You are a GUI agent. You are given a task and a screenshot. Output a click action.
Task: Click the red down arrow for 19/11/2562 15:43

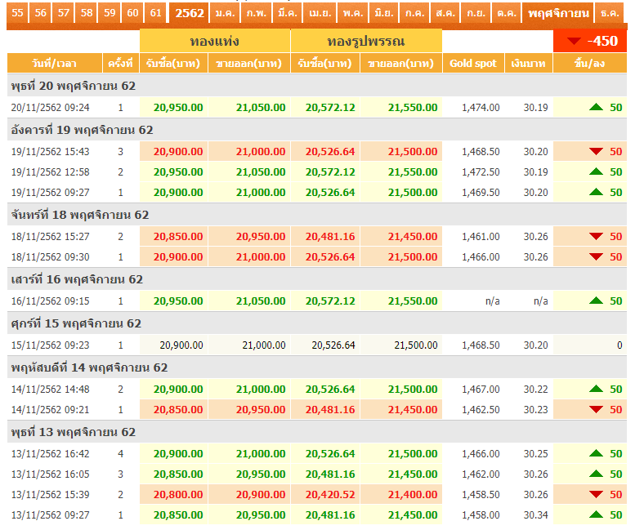tap(596, 152)
